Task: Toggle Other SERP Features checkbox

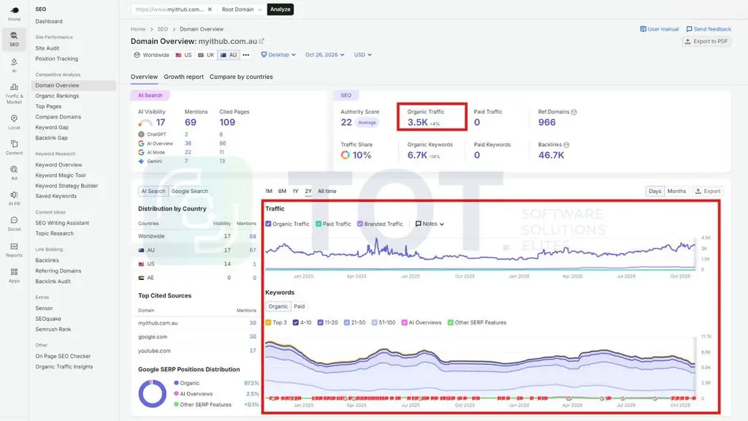Action: pos(450,322)
